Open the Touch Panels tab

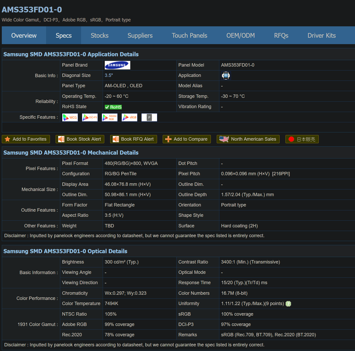tap(189, 35)
